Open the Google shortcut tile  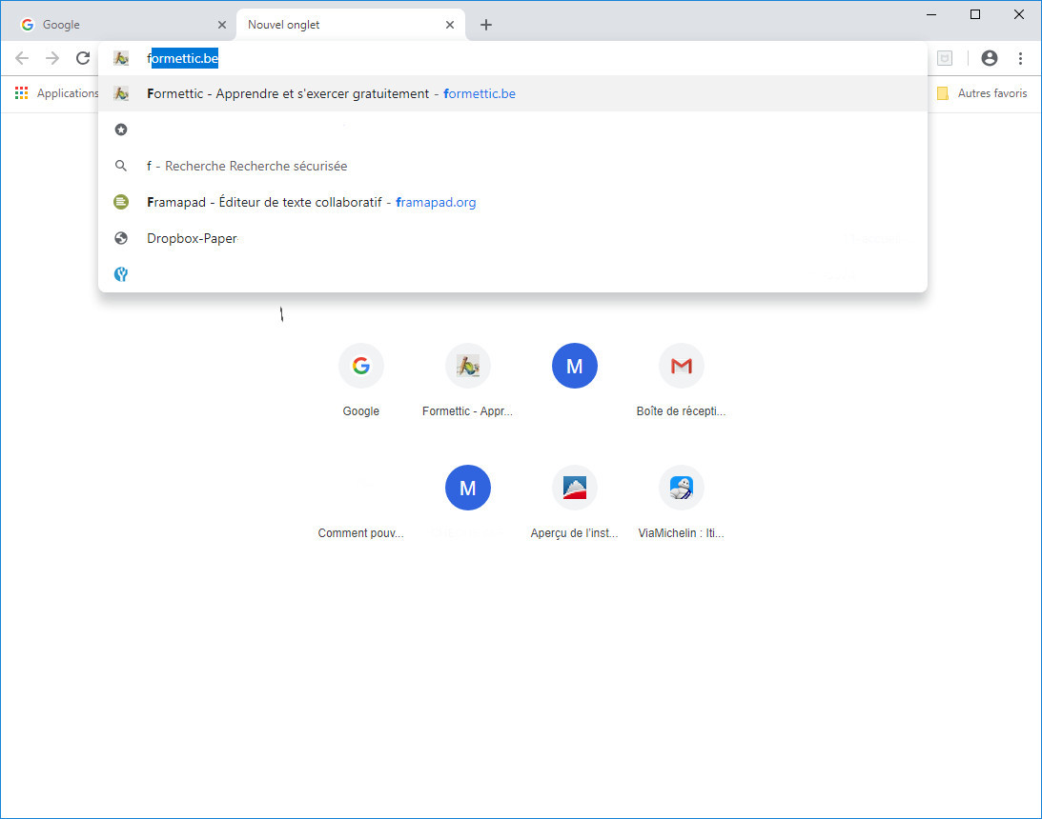pyautogui.click(x=361, y=380)
